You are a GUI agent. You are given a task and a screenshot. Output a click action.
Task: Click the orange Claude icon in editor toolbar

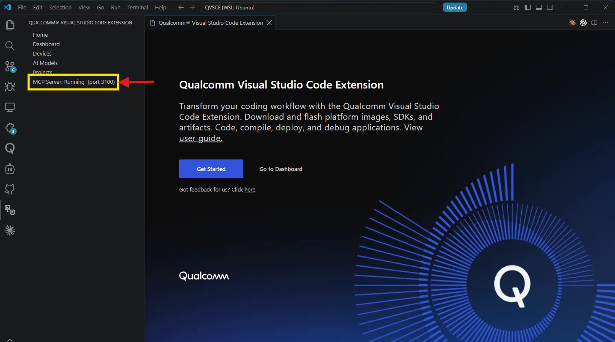572,23
